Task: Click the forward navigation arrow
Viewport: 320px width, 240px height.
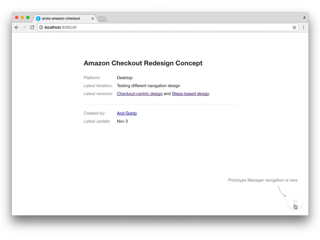Action: [x=24, y=27]
